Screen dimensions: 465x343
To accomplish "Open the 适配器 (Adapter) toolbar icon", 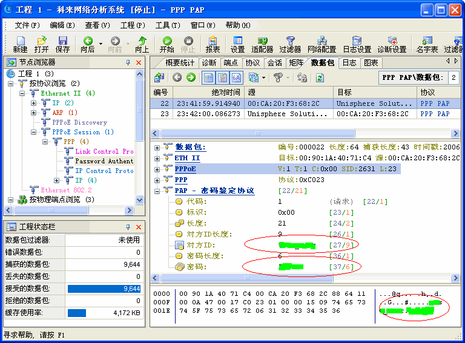I will [x=262, y=44].
